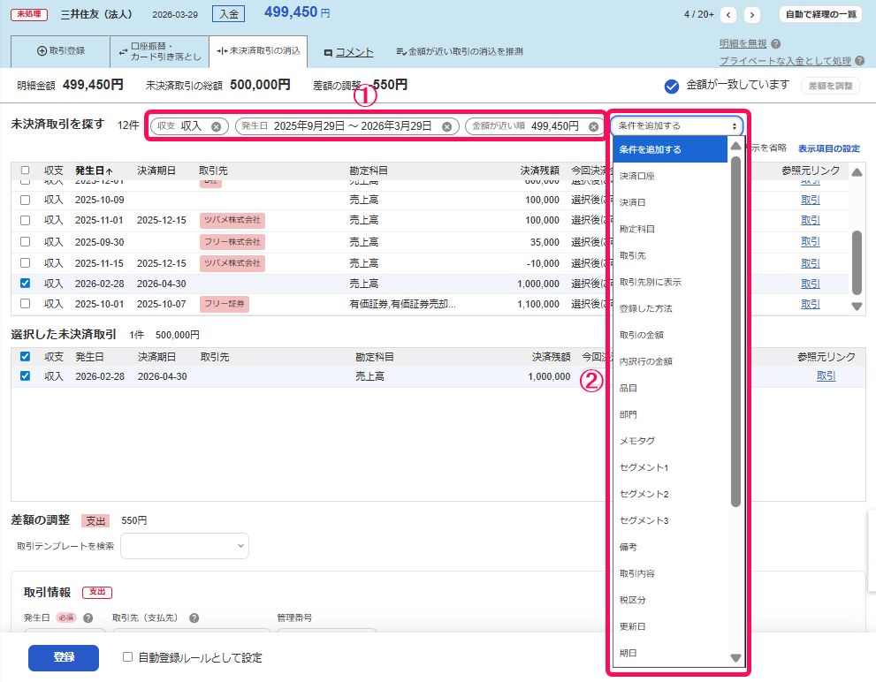Check the 2025-11-01 ツバメ株式会社 row
The height and width of the screenshot is (682, 876).
tap(25, 221)
